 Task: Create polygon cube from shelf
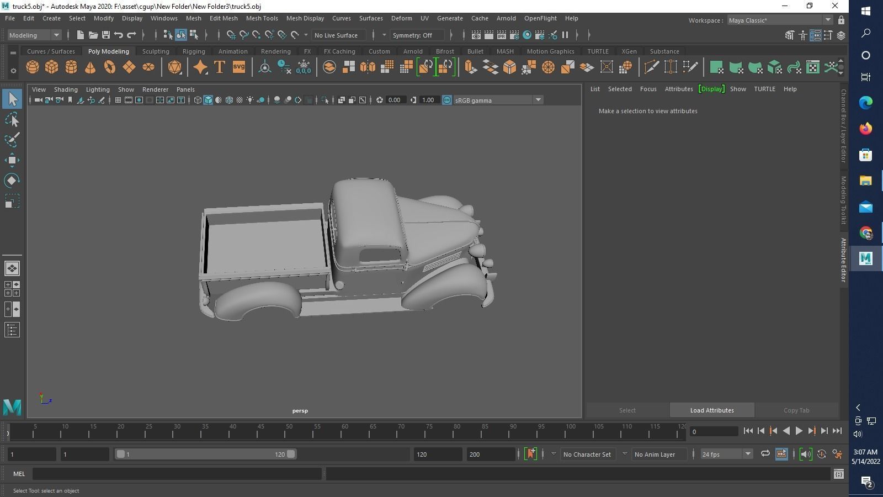pyautogui.click(x=52, y=67)
